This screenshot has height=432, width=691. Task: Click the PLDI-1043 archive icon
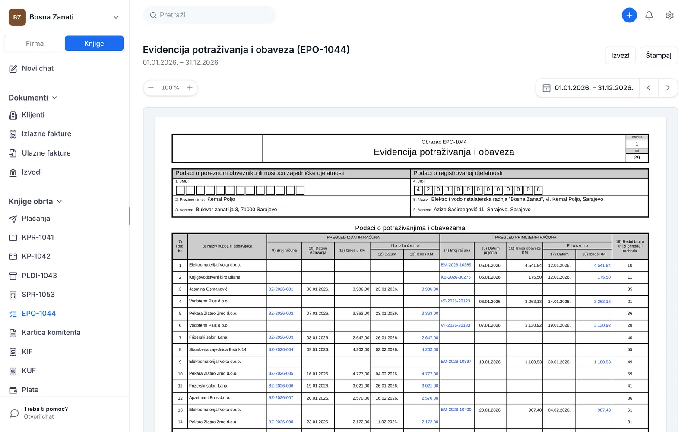13,276
